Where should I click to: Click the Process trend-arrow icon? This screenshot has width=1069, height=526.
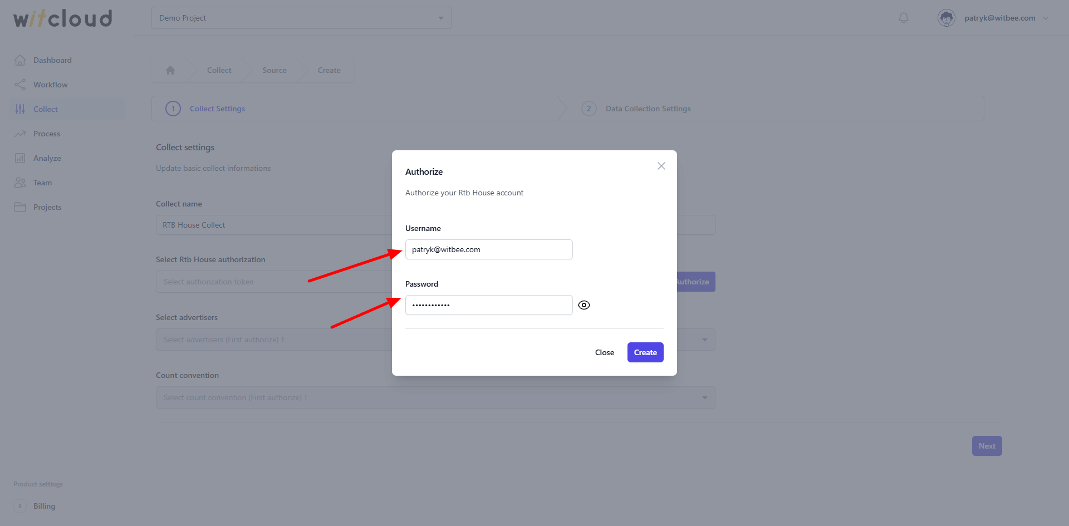pyautogui.click(x=20, y=134)
